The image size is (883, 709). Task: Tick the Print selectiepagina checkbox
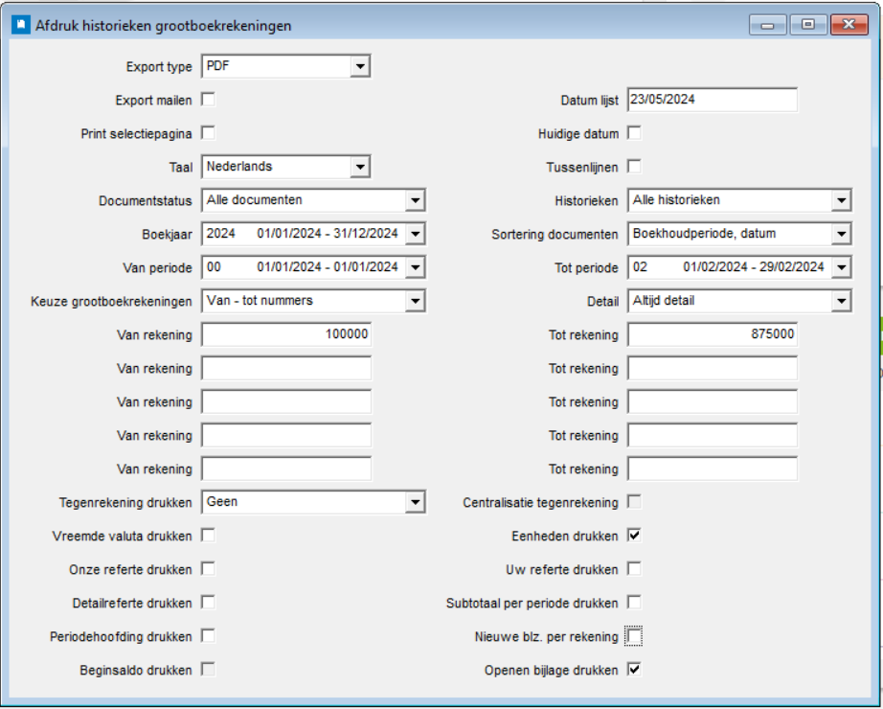click(208, 133)
